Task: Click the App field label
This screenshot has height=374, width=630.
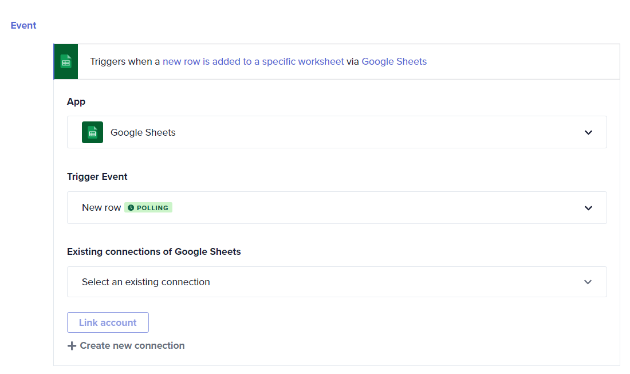Action: (76, 101)
